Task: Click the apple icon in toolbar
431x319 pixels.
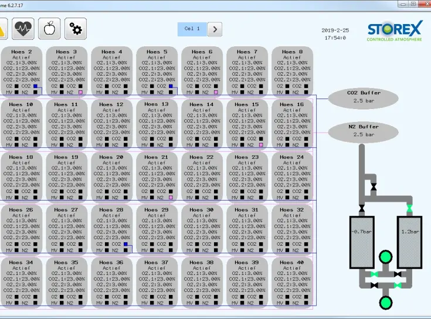Action: click(x=49, y=28)
